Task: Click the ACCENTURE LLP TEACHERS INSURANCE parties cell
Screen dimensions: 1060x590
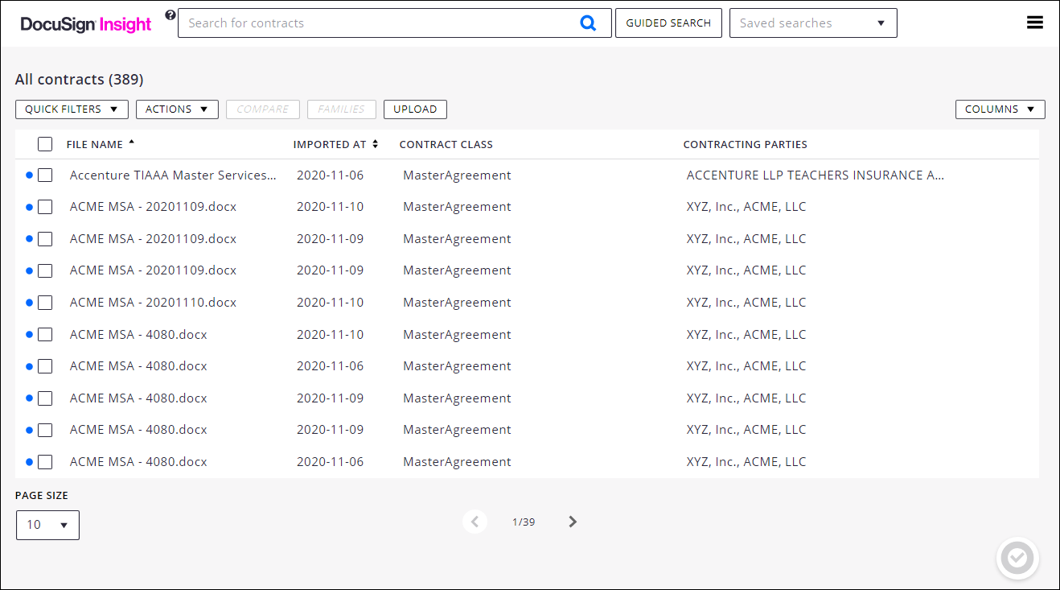Action: click(x=815, y=175)
